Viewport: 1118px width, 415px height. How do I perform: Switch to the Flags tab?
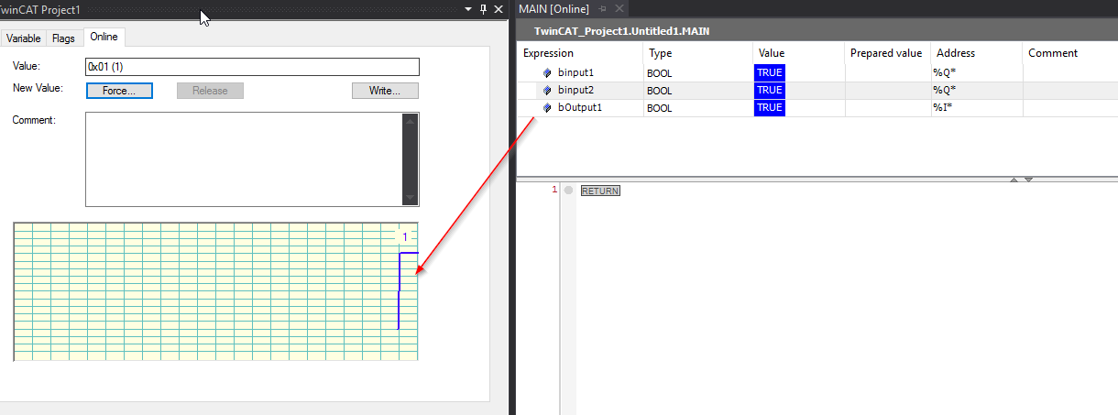tap(63, 38)
